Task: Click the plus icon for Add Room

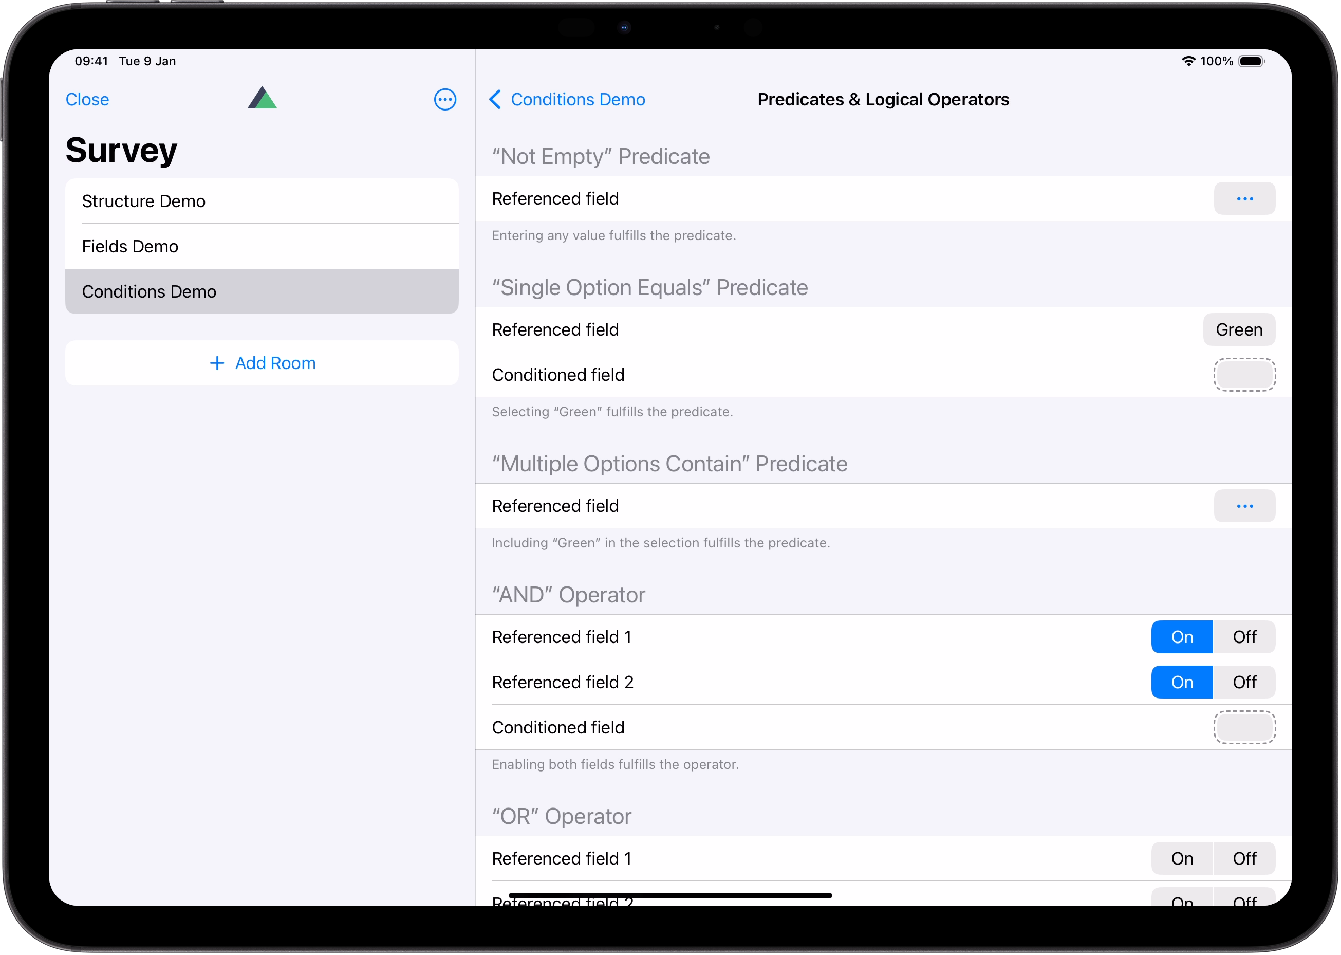Action: pos(217,363)
